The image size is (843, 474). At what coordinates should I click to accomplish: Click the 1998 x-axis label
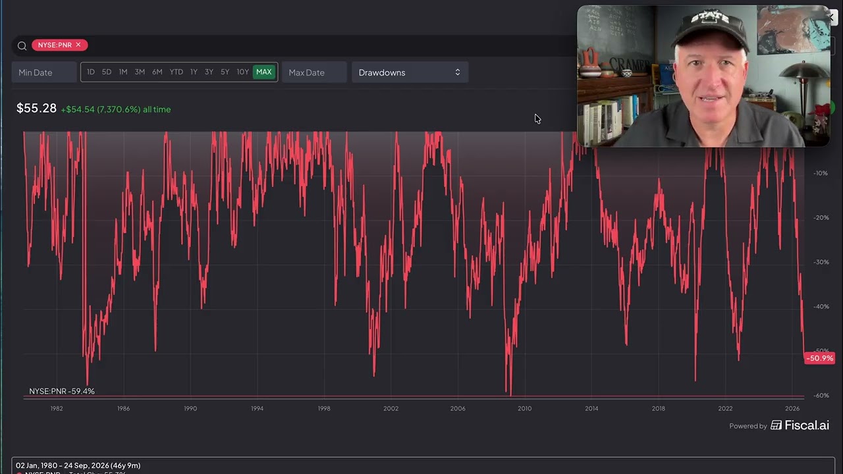tap(324, 408)
